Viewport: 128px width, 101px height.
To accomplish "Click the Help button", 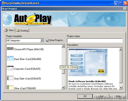I will (118, 96).
